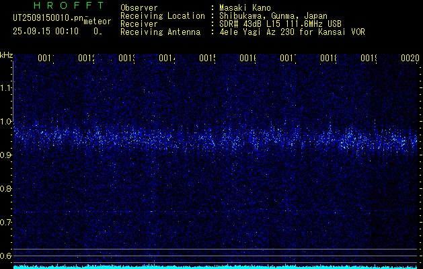Screen dimensions: 423x269
Task: Click the word meteor
Action: pos(98,22)
